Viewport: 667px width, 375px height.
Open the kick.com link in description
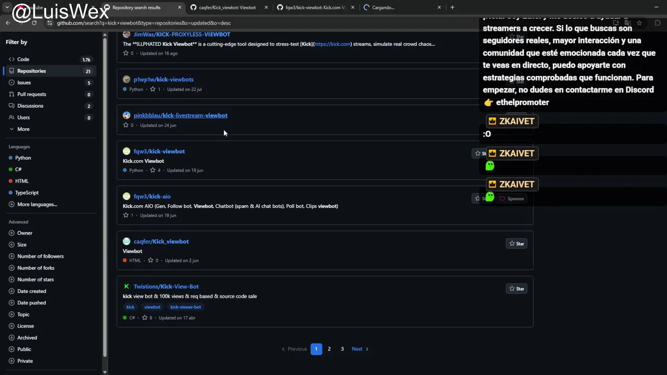click(x=332, y=44)
